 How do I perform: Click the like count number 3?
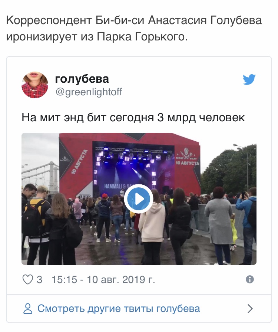click(x=39, y=279)
